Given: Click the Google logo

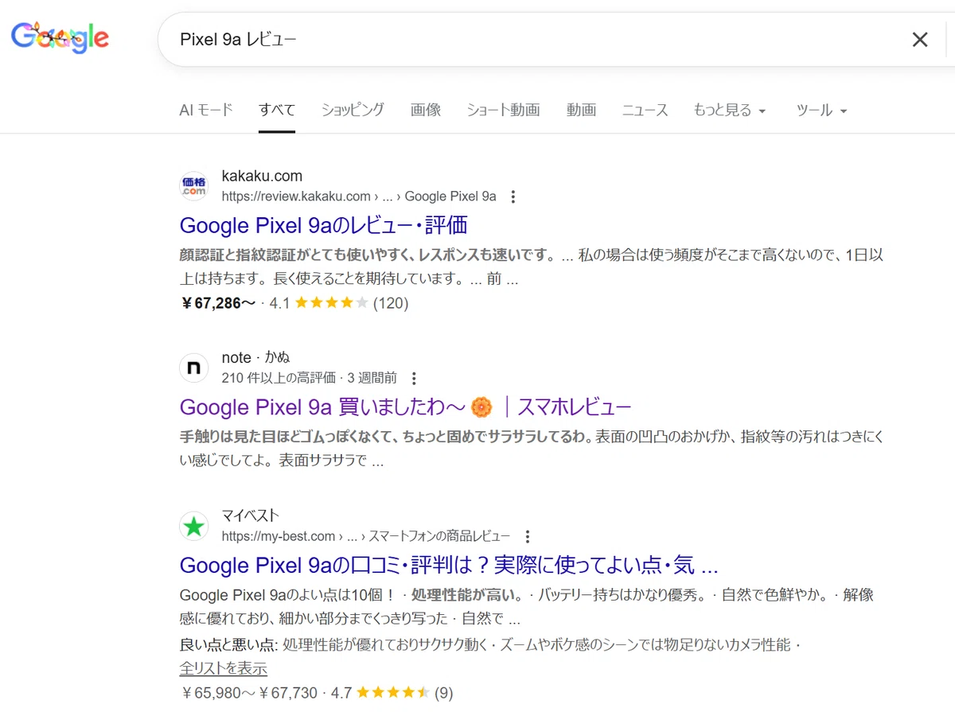Looking at the screenshot, I should (x=60, y=37).
